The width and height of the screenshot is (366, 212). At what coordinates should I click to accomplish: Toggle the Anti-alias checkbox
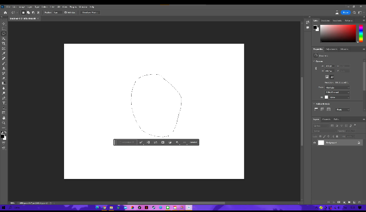pyautogui.click(x=66, y=13)
